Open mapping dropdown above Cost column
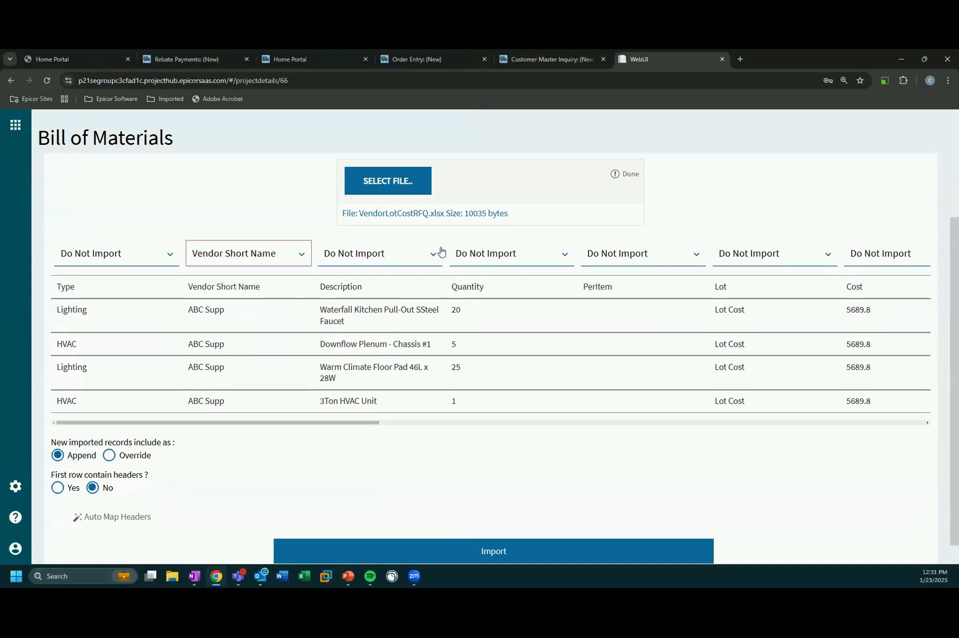This screenshot has height=638, width=959. click(x=887, y=254)
